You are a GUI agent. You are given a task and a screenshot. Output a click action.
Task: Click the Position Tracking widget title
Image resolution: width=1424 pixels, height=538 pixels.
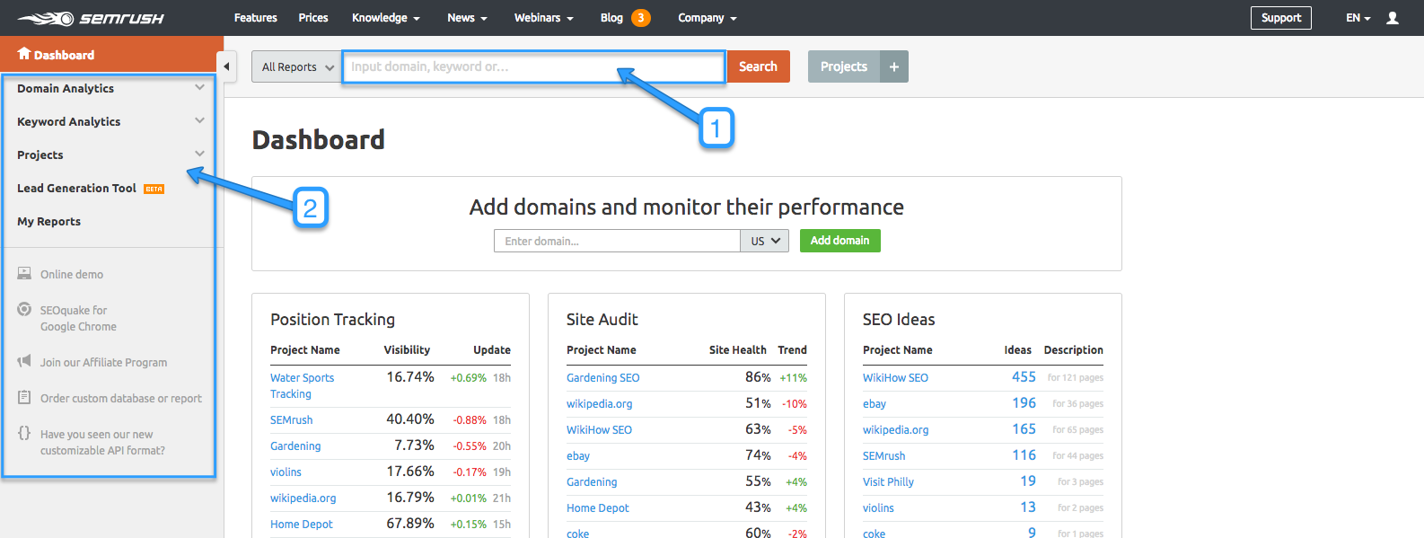(x=332, y=319)
